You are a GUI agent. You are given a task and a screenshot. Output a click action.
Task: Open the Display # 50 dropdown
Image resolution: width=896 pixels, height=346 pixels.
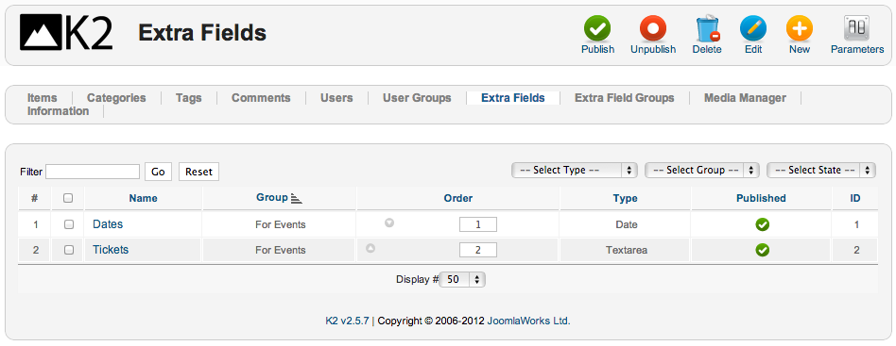pyautogui.click(x=462, y=280)
